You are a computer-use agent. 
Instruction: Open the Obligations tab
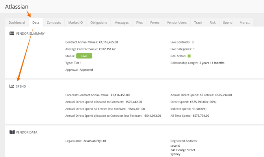[99, 22]
